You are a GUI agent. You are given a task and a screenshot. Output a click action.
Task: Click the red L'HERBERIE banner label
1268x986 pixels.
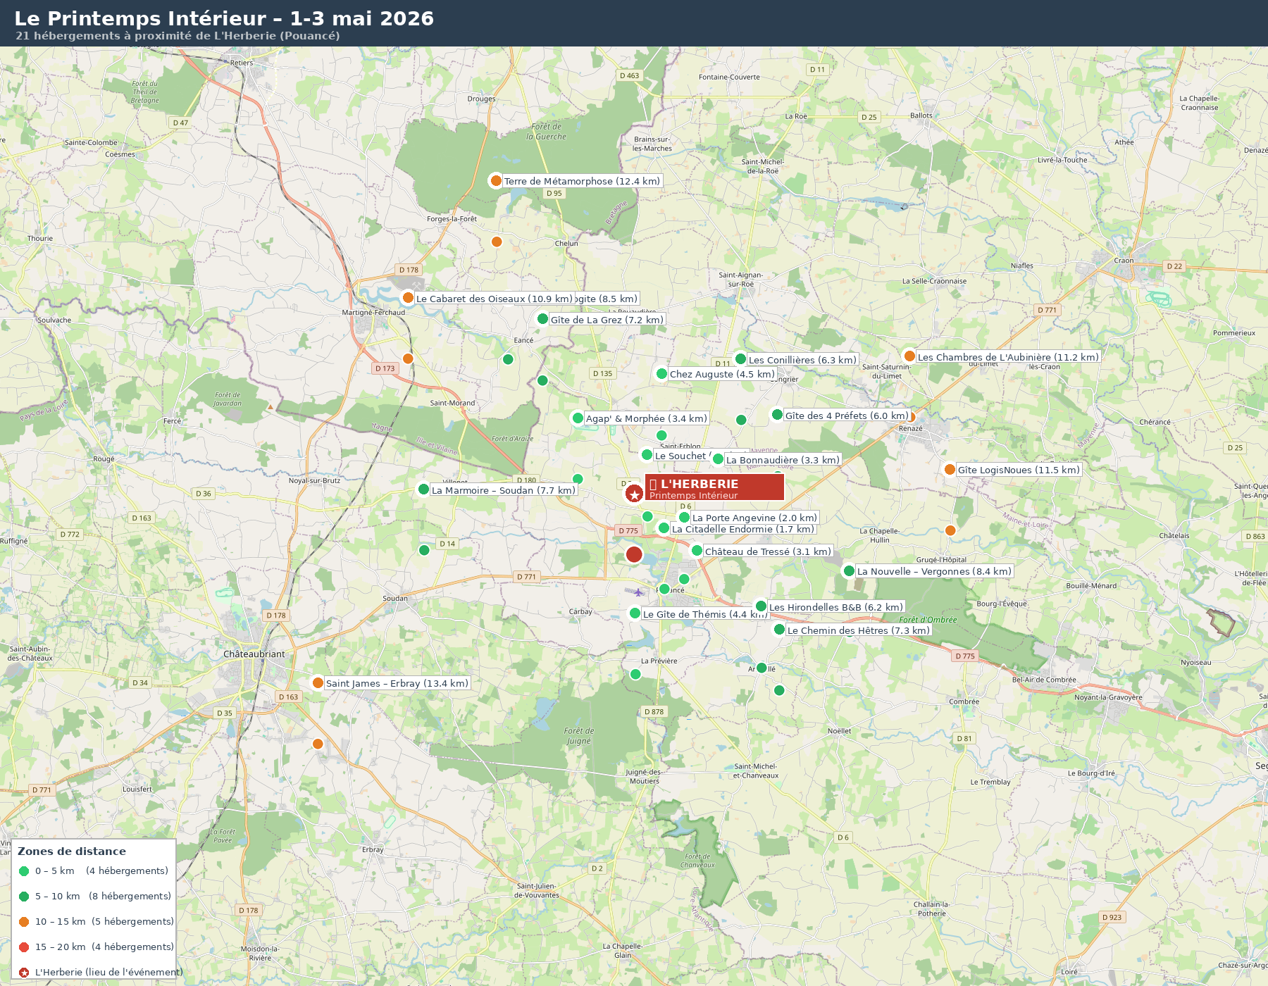point(714,488)
